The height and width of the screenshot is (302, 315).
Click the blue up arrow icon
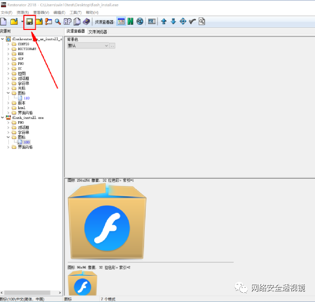tap(164, 22)
